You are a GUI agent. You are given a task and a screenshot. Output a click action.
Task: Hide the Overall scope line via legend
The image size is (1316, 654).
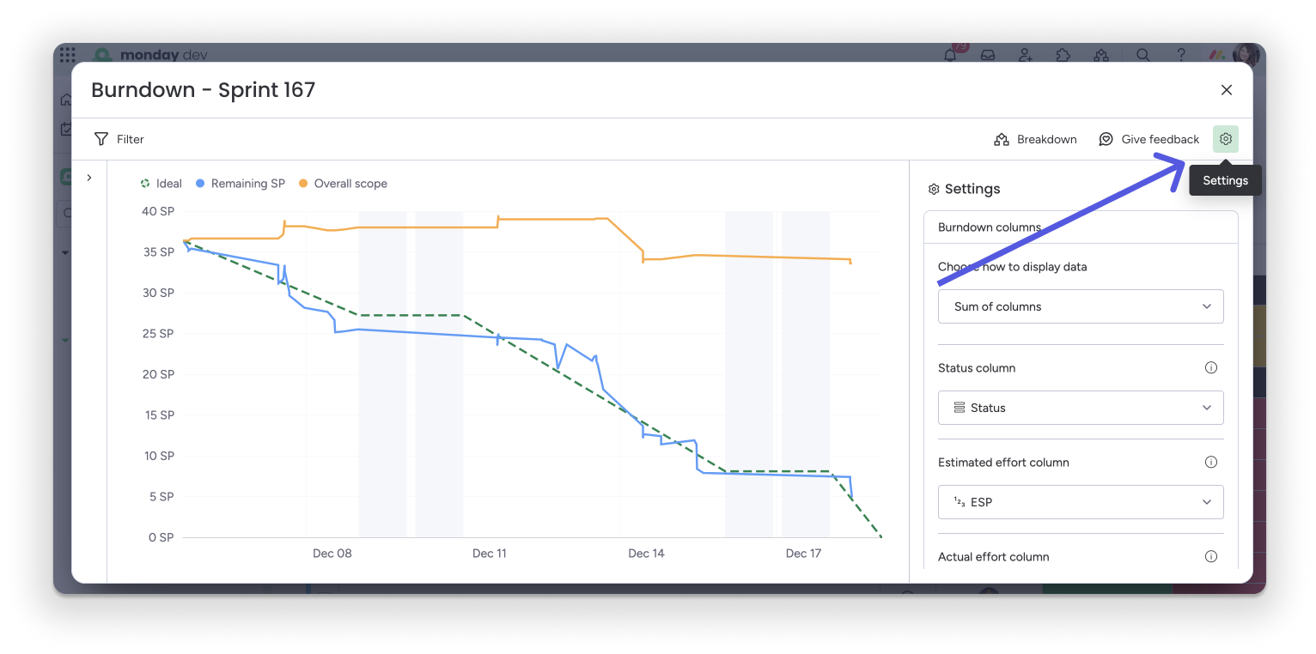pyautogui.click(x=343, y=183)
